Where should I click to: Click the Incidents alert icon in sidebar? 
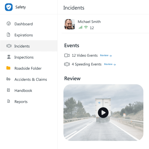click(9, 46)
